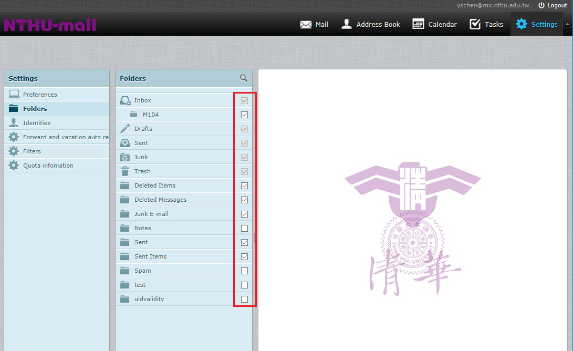This screenshot has width=573, height=351.
Task: Tick the uidvalidity folder checkbox
Action: (x=244, y=299)
